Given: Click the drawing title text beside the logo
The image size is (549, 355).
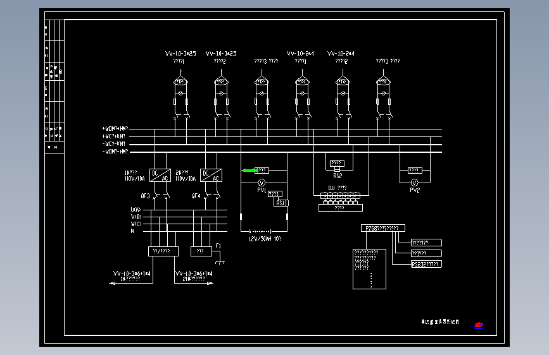Looking at the screenshot, I should pyautogui.click(x=440, y=322).
